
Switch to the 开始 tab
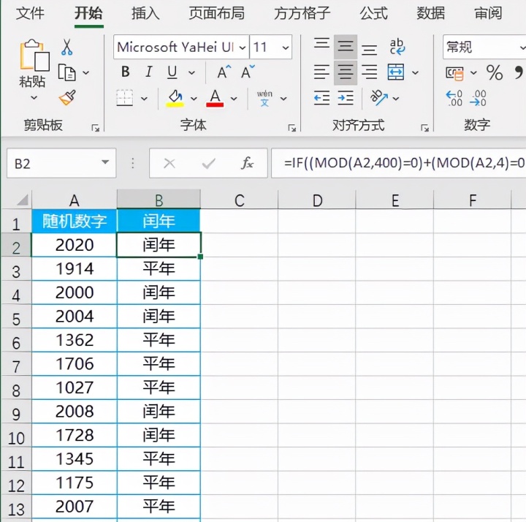[x=88, y=13]
